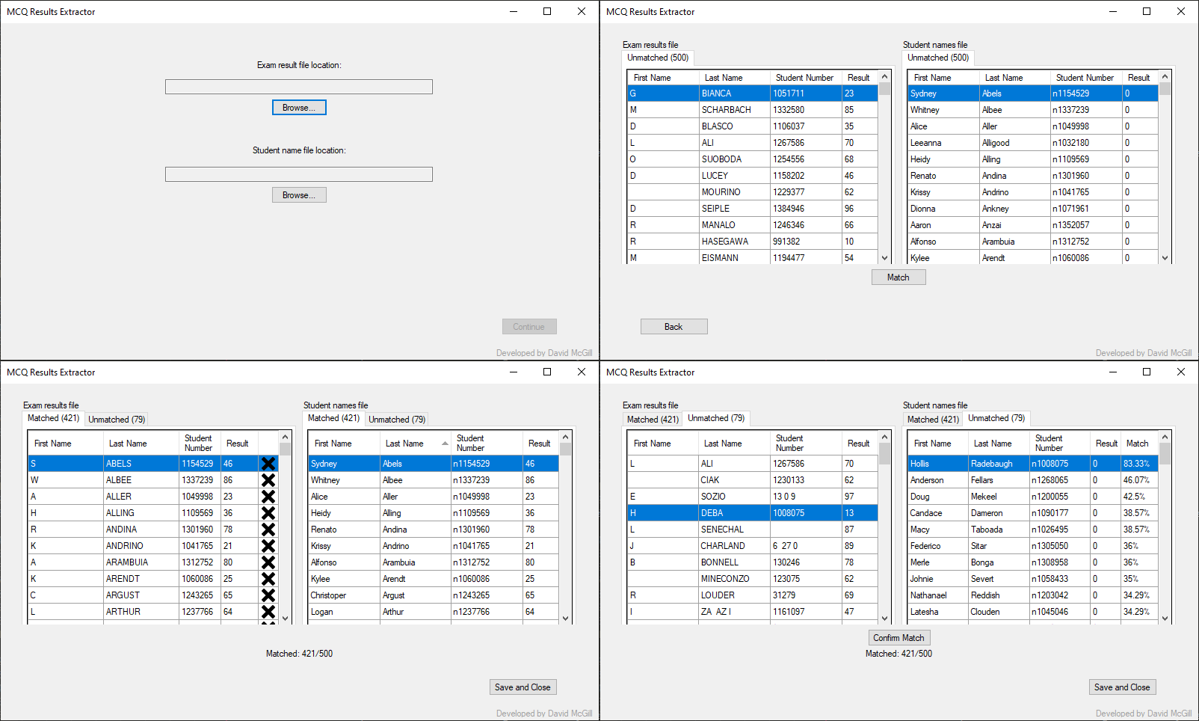Unmatch ARAMBUIA using its X icon
The width and height of the screenshot is (1199, 721).
[x=268, y=562]
